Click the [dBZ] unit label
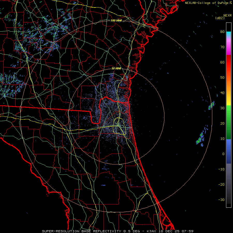The width and height of the screenshot is (233, 233). point(220,18)
